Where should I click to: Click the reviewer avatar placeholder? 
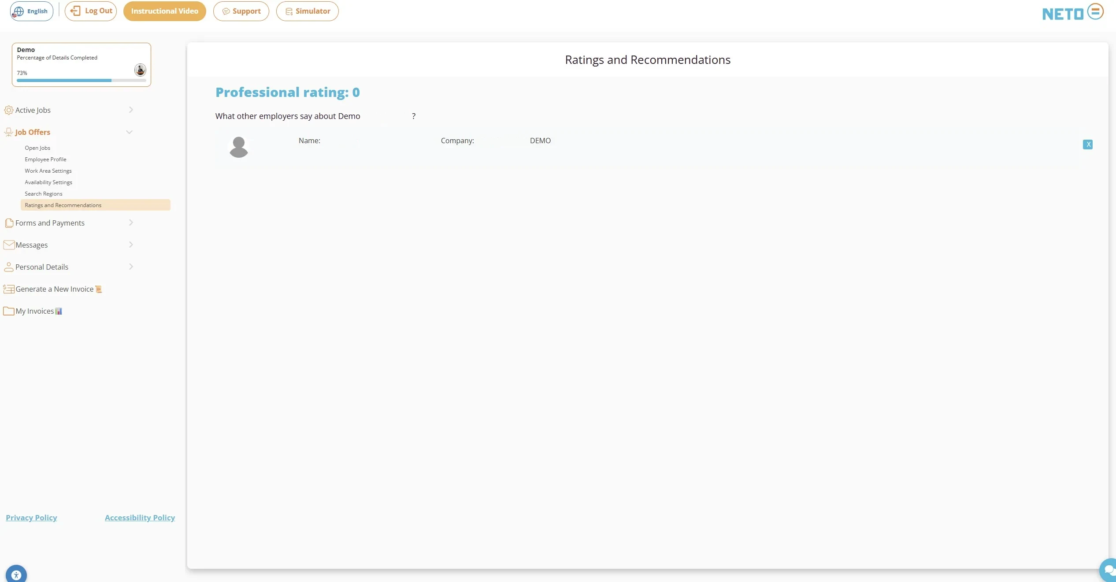[239, 147]
